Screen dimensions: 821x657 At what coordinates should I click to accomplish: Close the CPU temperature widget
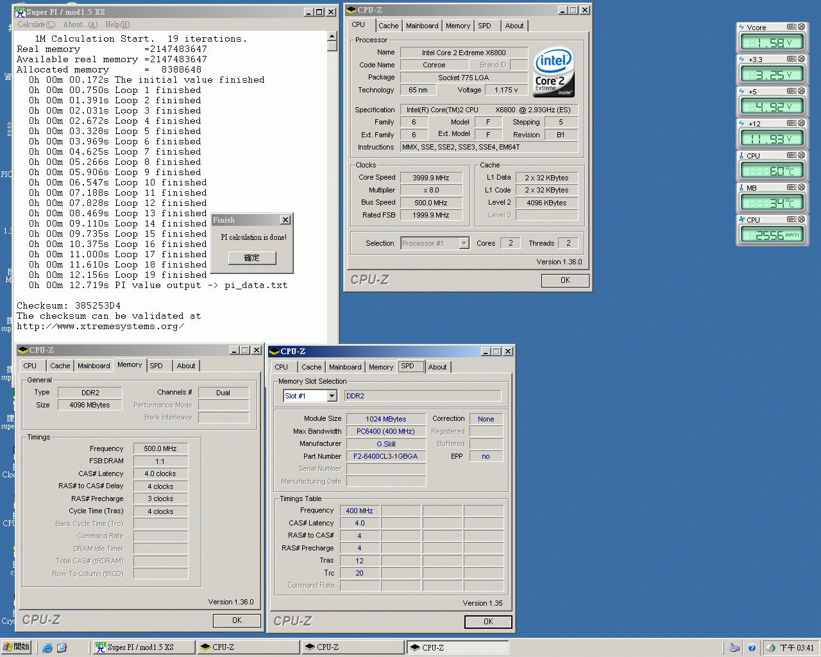(x=801, y=155)
